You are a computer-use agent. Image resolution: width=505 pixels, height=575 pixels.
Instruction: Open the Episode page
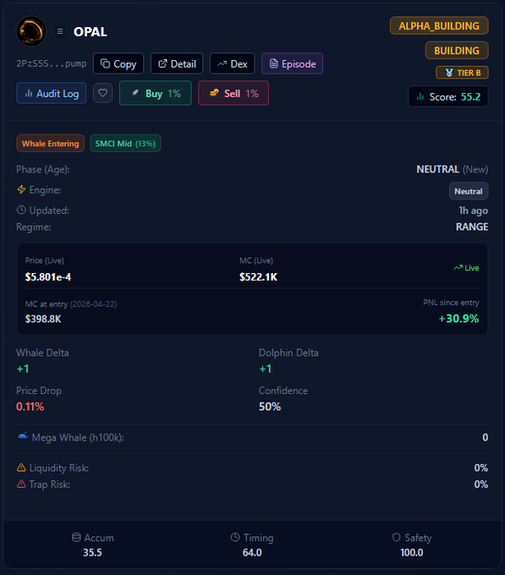(x=293, y=63)
